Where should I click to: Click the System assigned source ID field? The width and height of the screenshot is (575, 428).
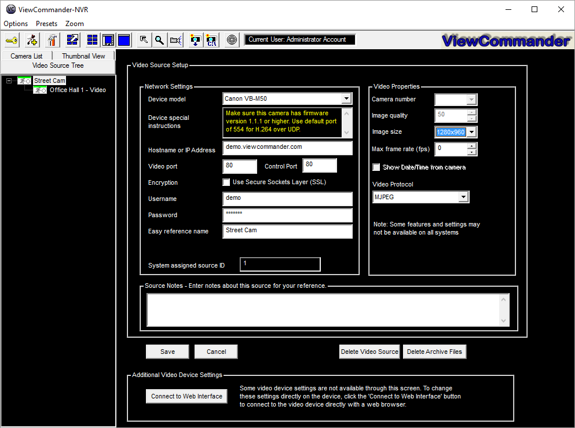(x=280, y=265)
